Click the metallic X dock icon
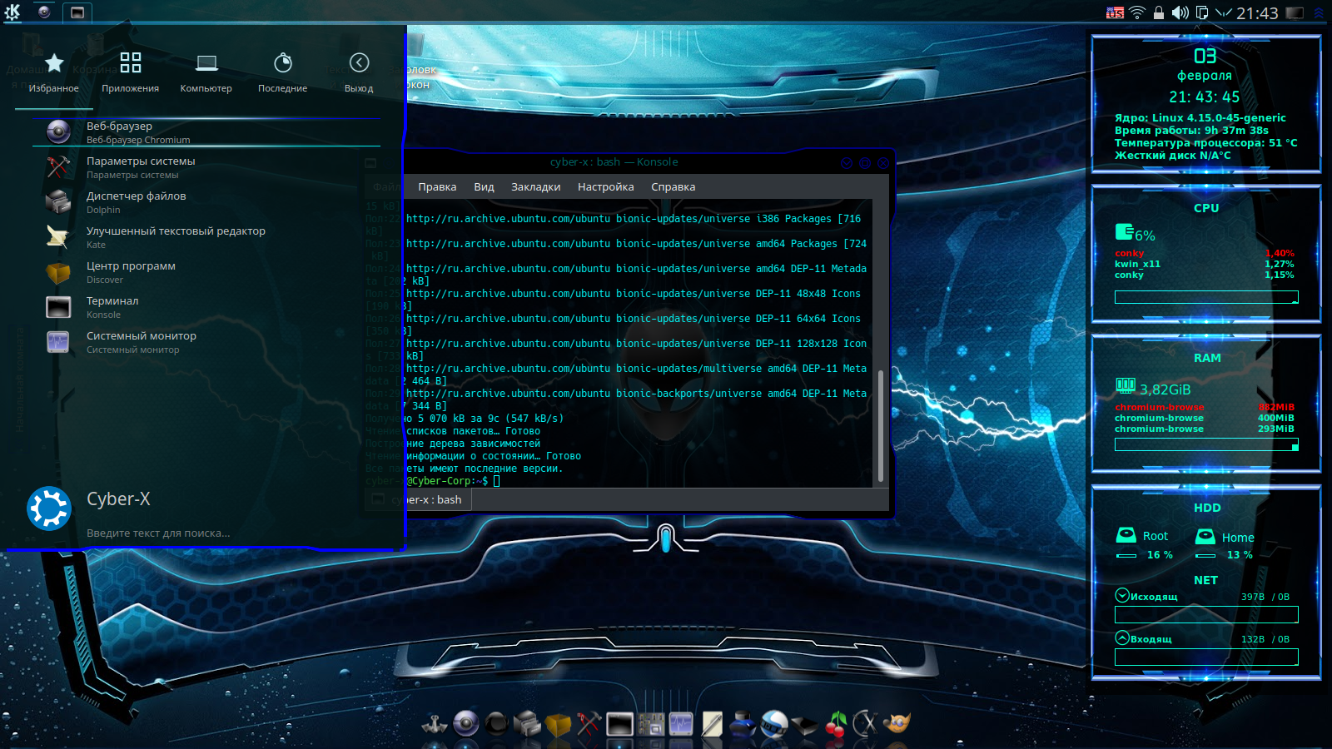1332x749 pixels. 866,724
